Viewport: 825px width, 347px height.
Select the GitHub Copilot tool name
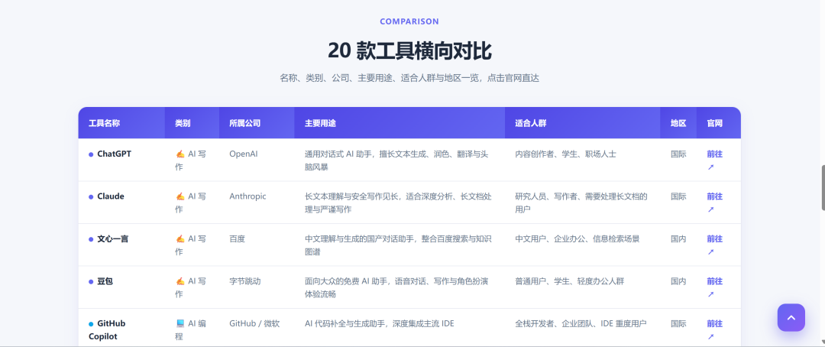coord(108,330)
